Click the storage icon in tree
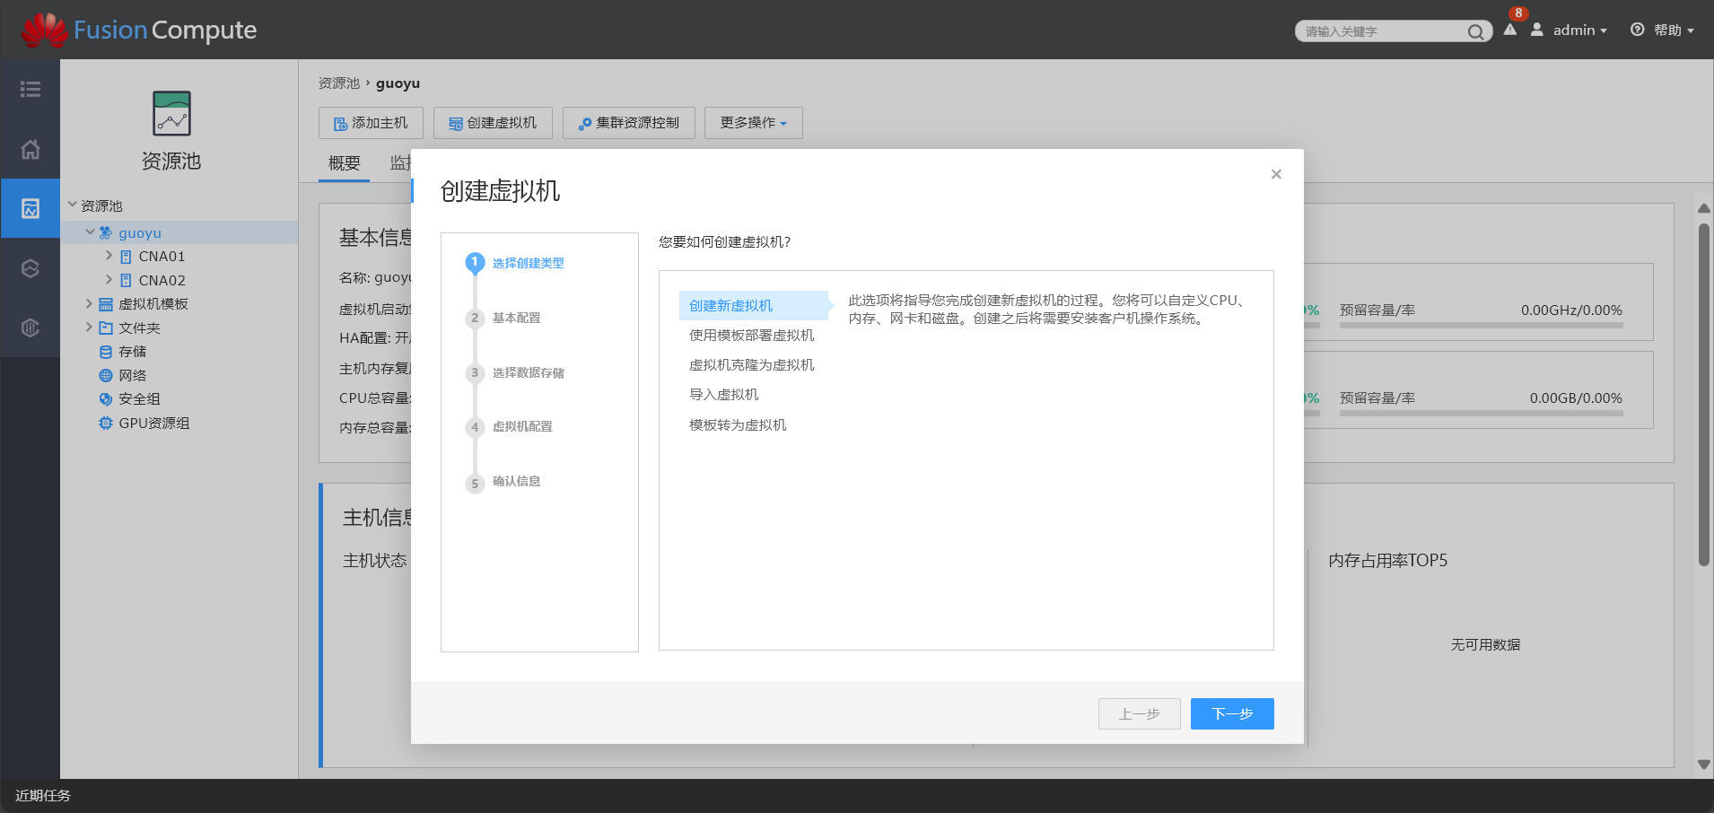The image size is (1714, 813). (x=106, y=352)
